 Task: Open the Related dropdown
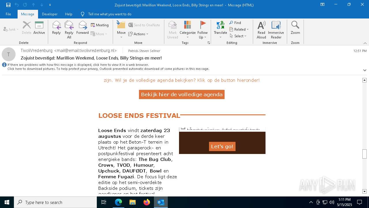tap(239, 29)
